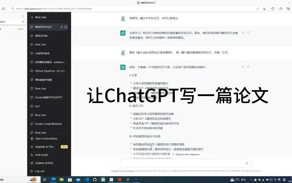Viewport: 292px width, 183px height.
Task: View site information lock icon
Action: coord(12,9)
